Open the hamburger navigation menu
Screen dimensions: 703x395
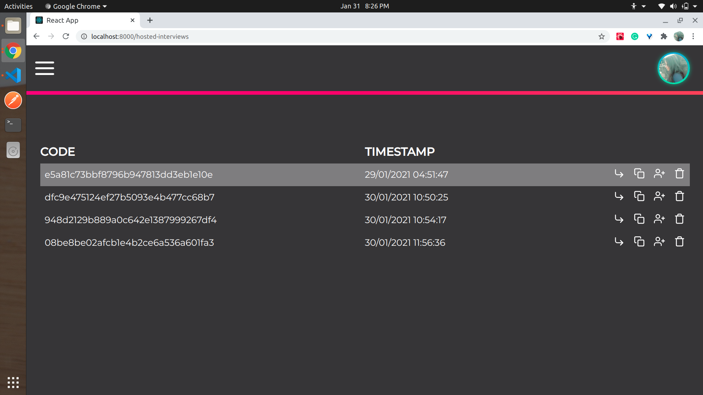(44, 68)
